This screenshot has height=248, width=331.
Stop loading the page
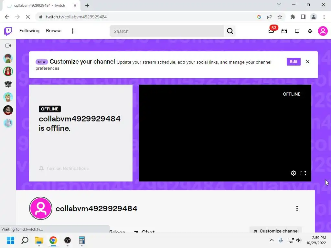[x=28, y=17]
